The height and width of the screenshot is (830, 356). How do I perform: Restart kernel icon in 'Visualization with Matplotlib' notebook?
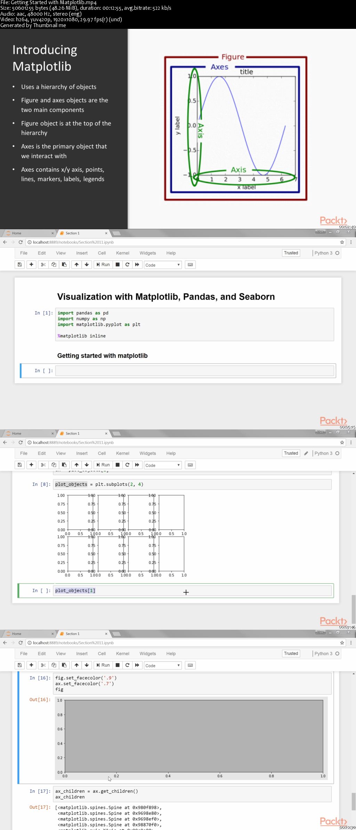tap(127, 265)
